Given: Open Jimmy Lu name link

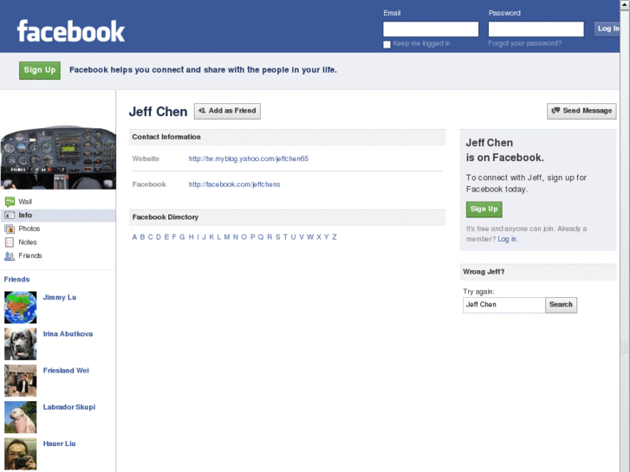Looking at the screenshot, I should pyautogui.click(x=60, y=297).
